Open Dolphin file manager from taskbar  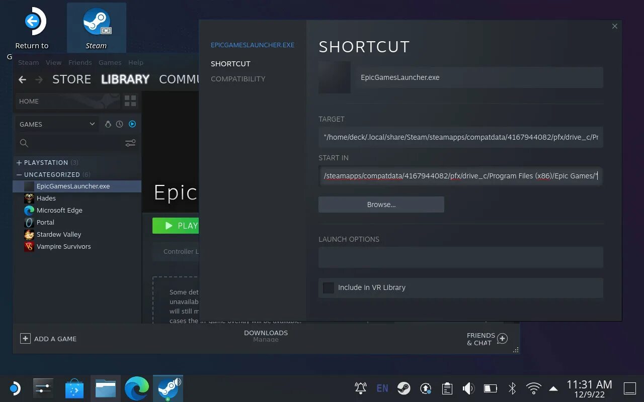(x=106, y=388)
